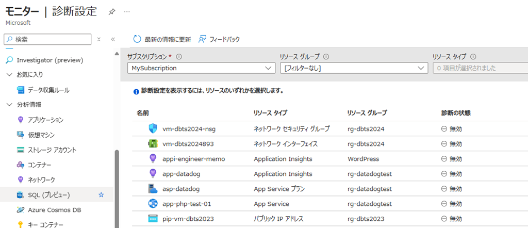Click the SQL (プレビュー) database icon
Image resolution: width=528 pixels, height=228 pixels.
(21, 194)
